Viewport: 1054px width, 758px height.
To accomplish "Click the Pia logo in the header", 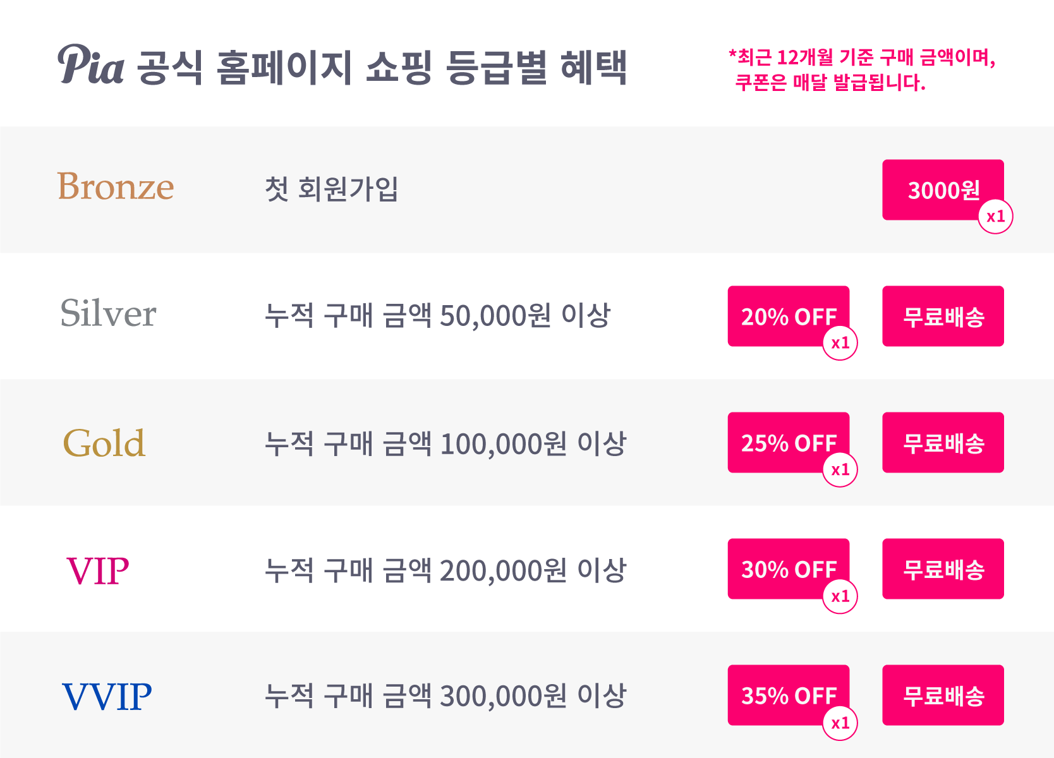I will tap(90, 64).
